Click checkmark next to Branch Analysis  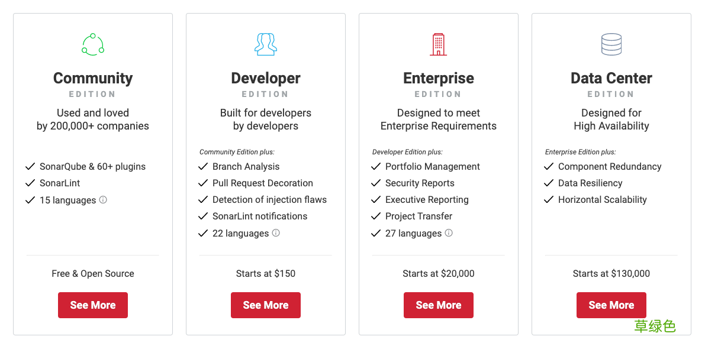point(203,167)
